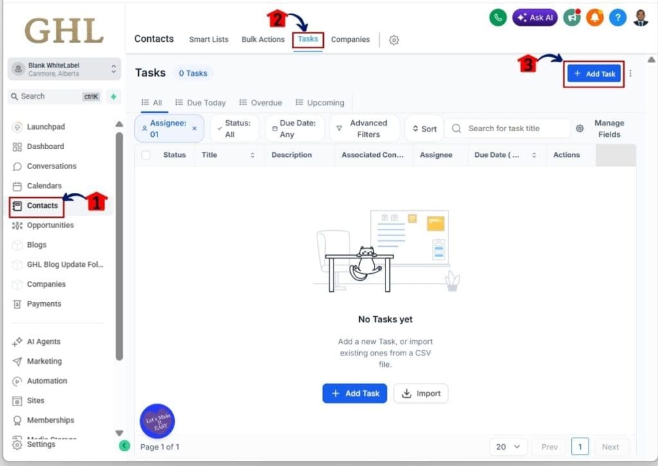Remove the Assignee 01 filter chip
Viewport: 658px width, 466px height.
click(195, 128)
